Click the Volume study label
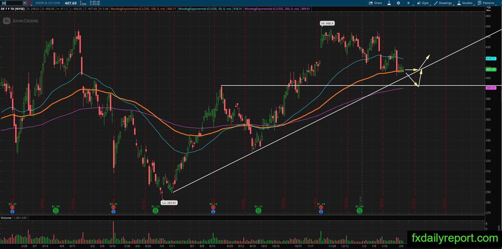The width and height of the screenshot is (502, 249). [x=6, y=218]
